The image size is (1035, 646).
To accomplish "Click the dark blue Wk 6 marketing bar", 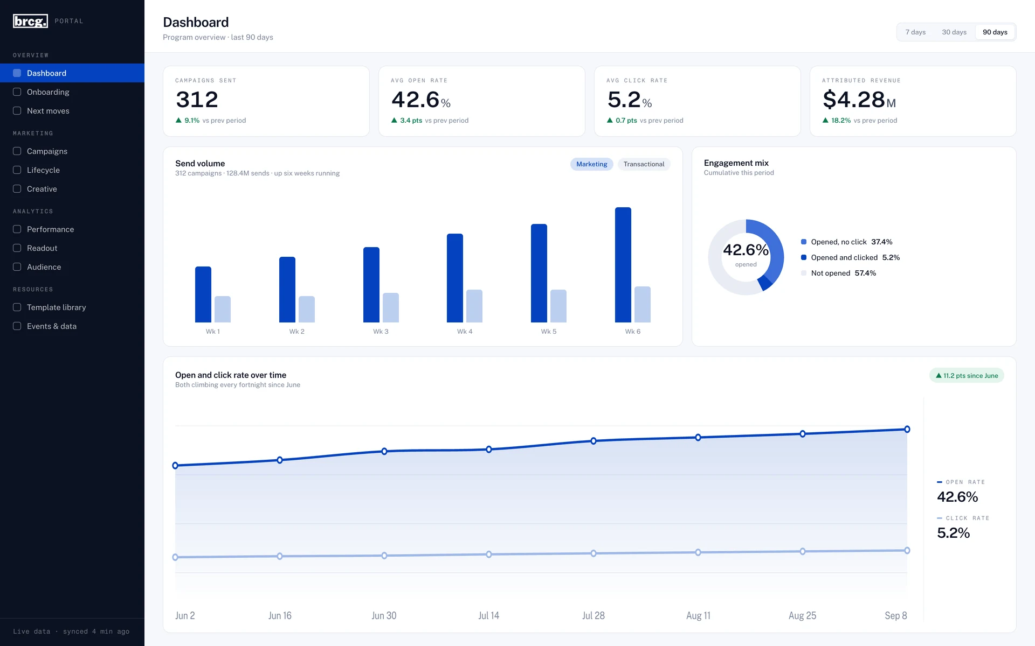I will pos(623,265).
